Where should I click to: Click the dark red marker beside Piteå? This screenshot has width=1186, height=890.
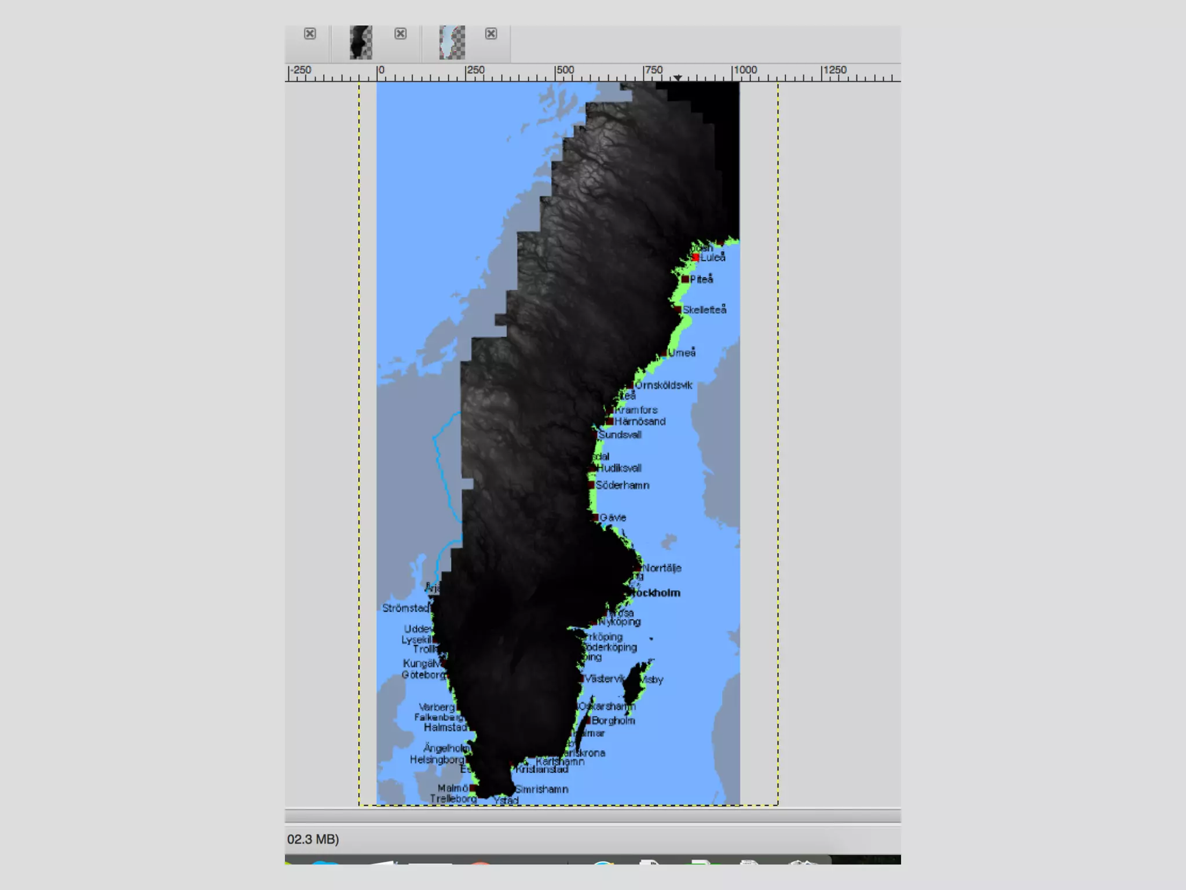685,279
